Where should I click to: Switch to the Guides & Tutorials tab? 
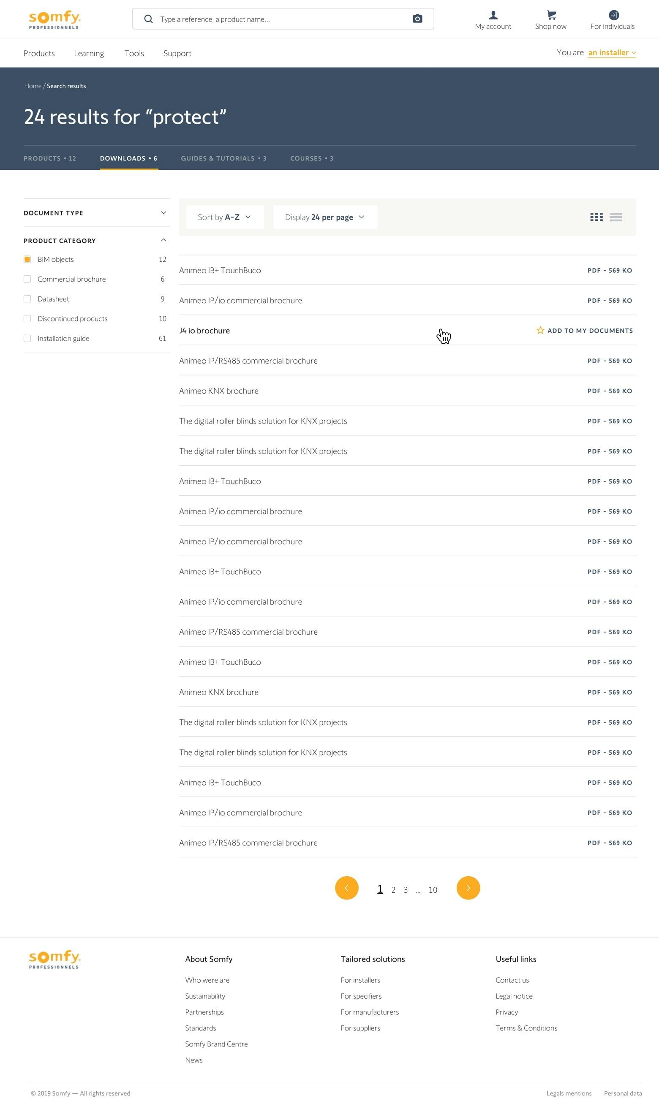click(x=223, y=158)
